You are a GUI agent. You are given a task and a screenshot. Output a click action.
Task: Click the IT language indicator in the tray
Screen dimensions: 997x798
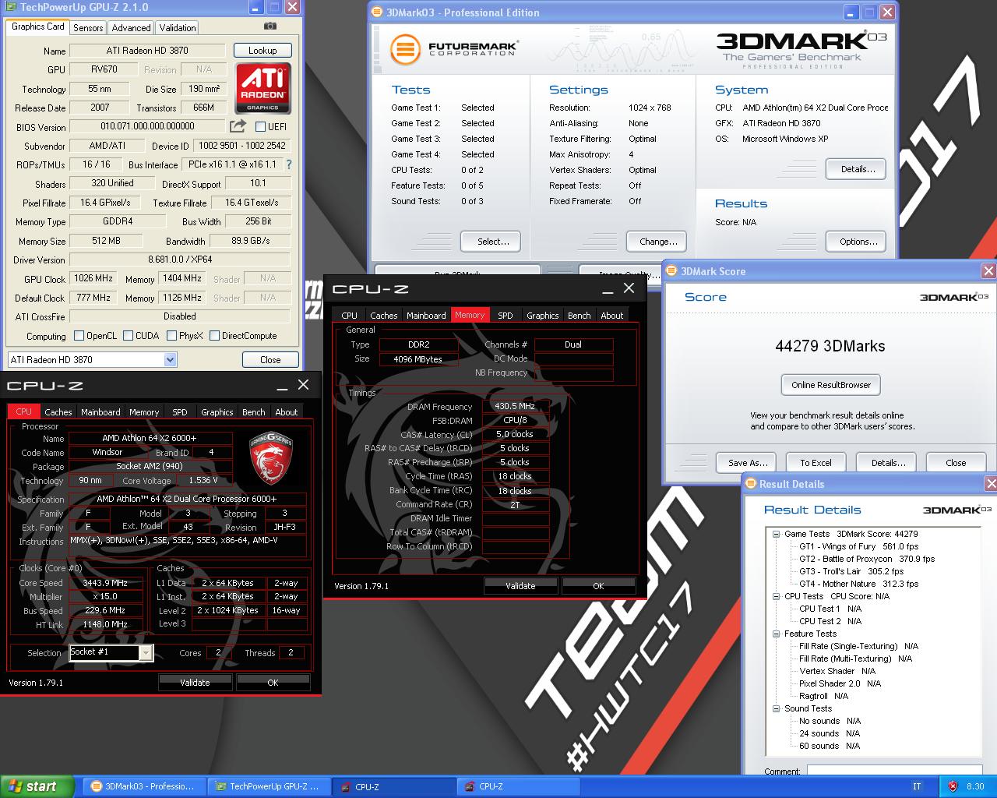point(917,786)
